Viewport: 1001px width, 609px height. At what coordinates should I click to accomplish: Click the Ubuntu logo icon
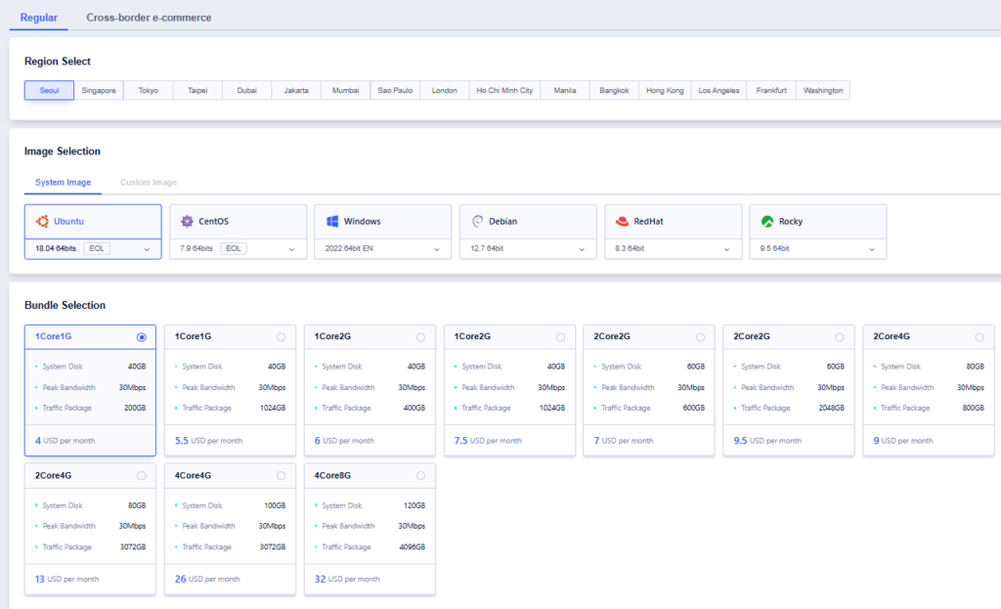tap(42, 221)
